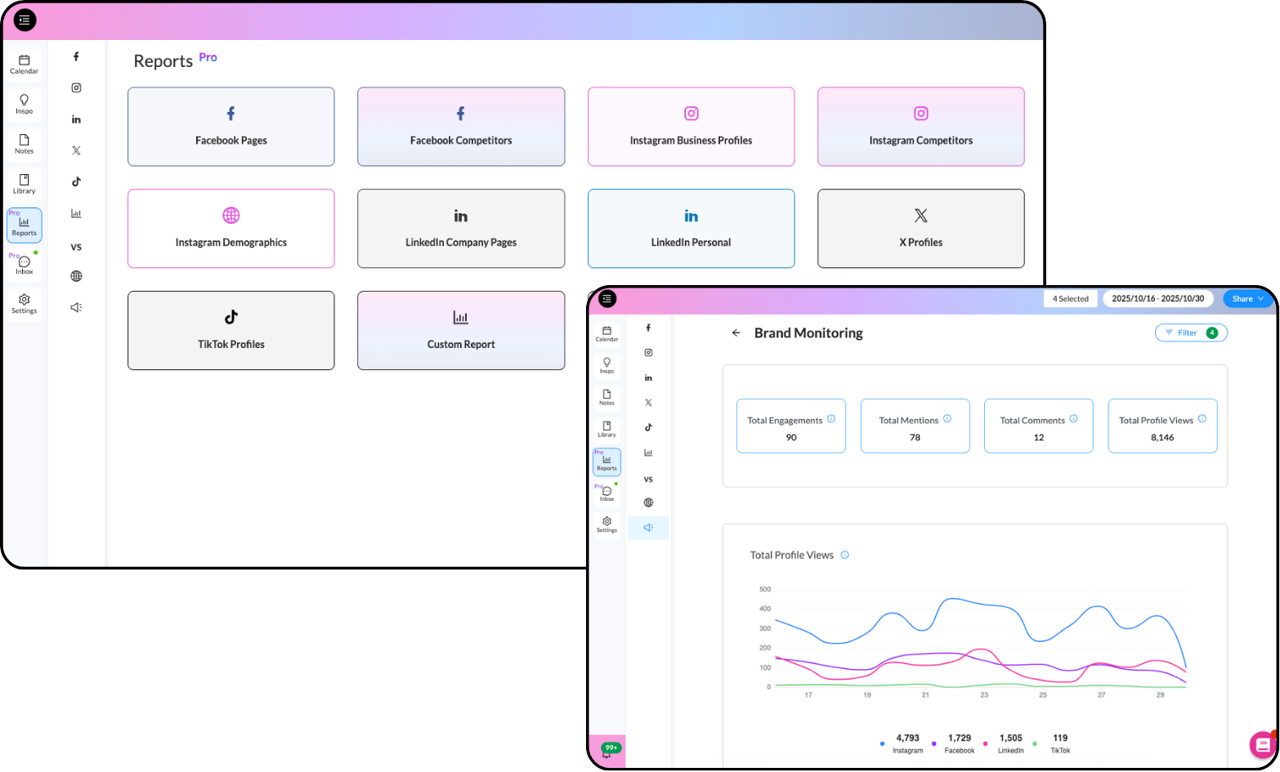
Task: Click the VS icon in the Brand Monitoring sub-sidebar
Action: point(648,480)
